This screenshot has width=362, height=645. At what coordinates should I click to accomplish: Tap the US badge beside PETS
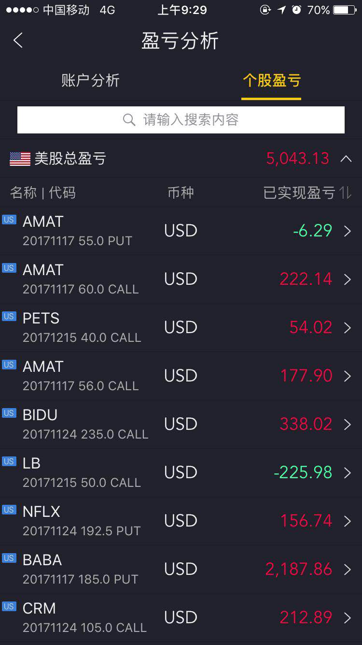pyautogui.click(x=9, y=317)
